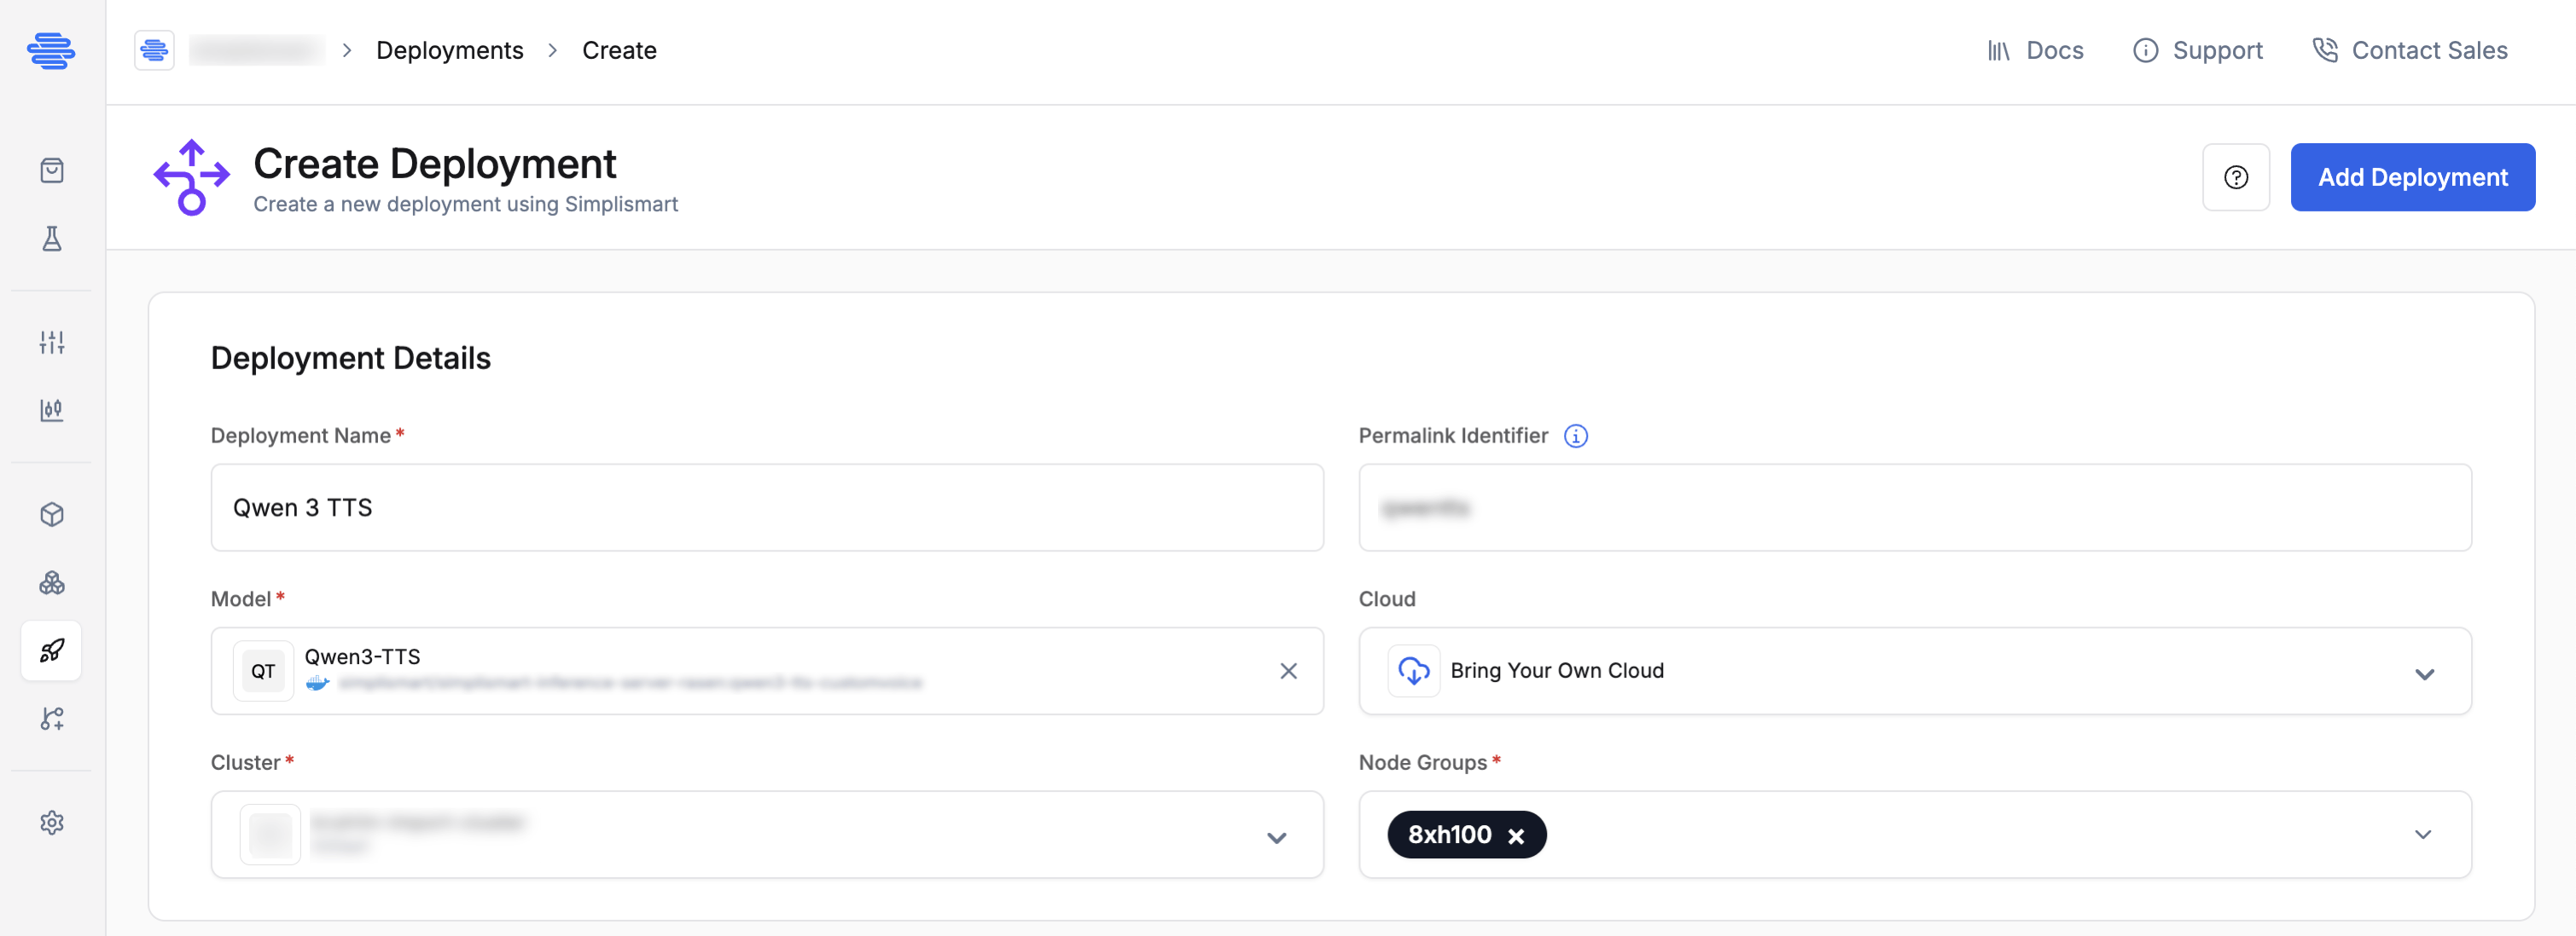Open the stacked cubes clusters icon

click(x=52, y=582)
